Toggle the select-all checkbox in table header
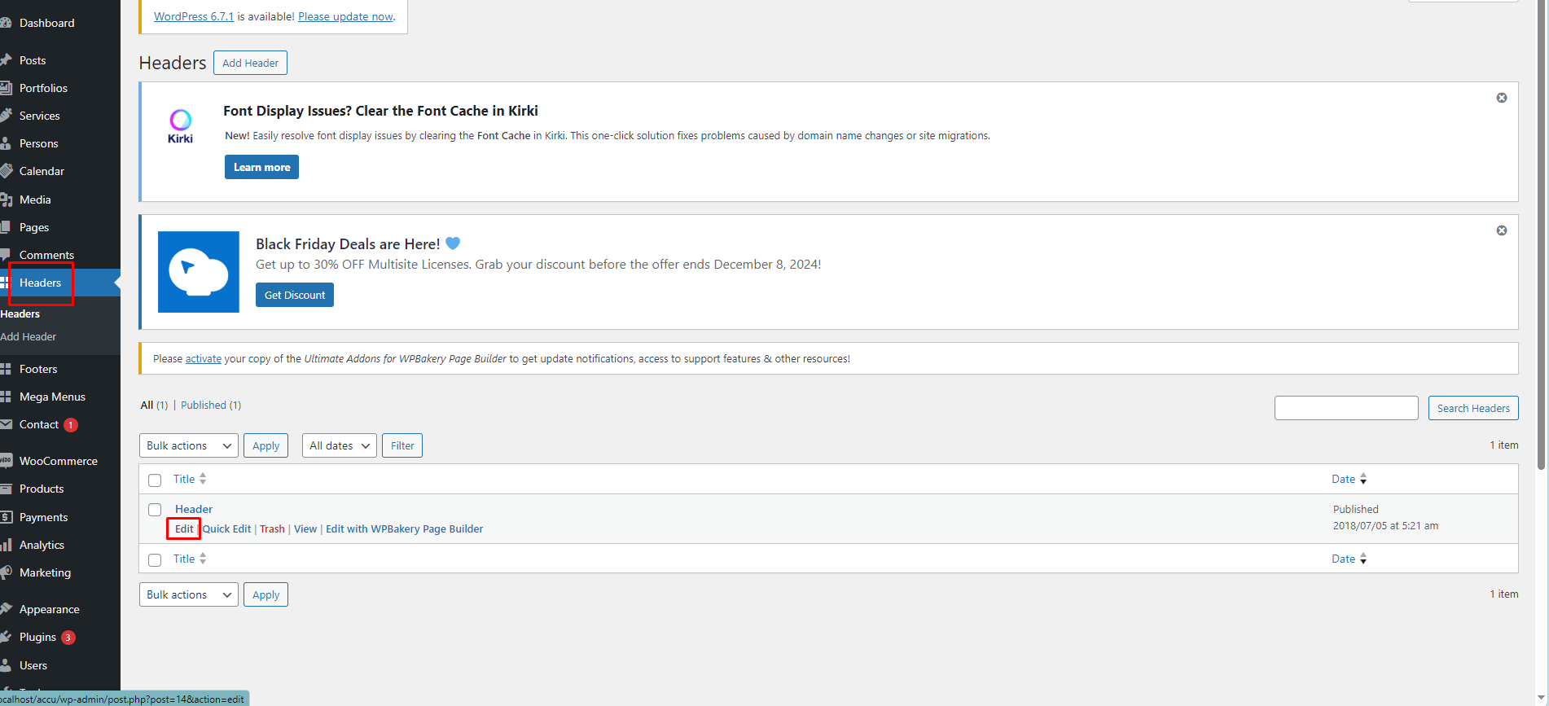Image resolution: width=1549 pixels, height=706 pixels. click(155, 480)
